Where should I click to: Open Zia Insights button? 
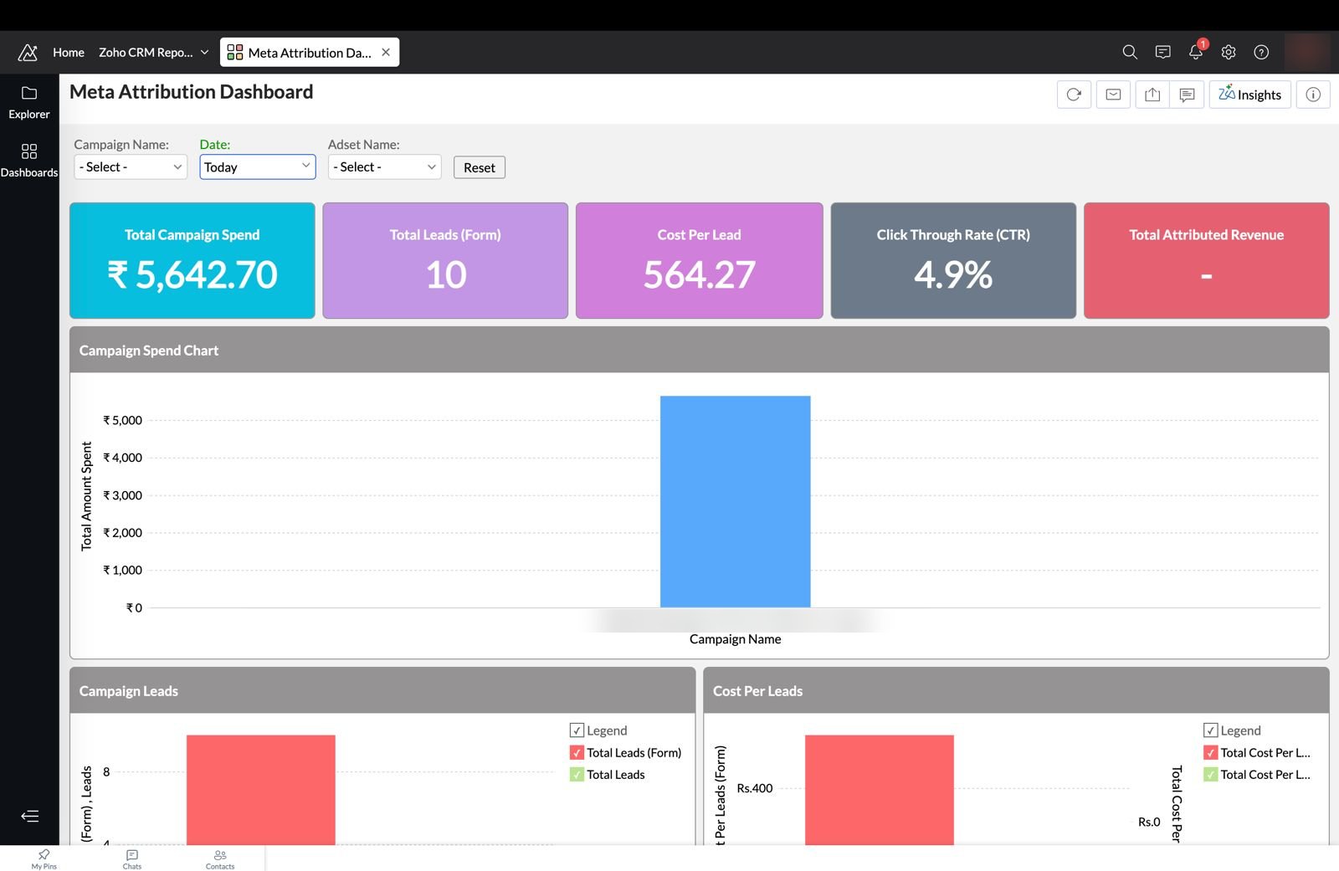click(x=1250, y=95)
